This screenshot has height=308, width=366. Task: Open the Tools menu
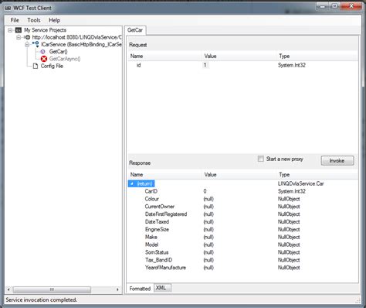tap(34, 20)
